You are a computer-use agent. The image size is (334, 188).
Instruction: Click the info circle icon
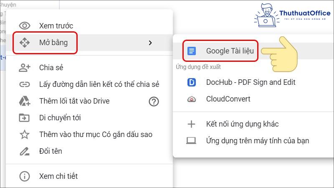(25, 176)
